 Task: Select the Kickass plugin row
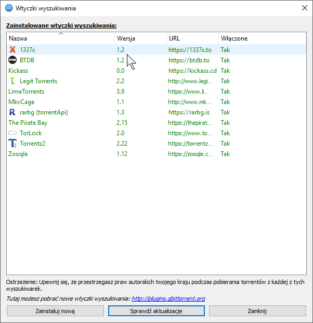tap(18, 71)
